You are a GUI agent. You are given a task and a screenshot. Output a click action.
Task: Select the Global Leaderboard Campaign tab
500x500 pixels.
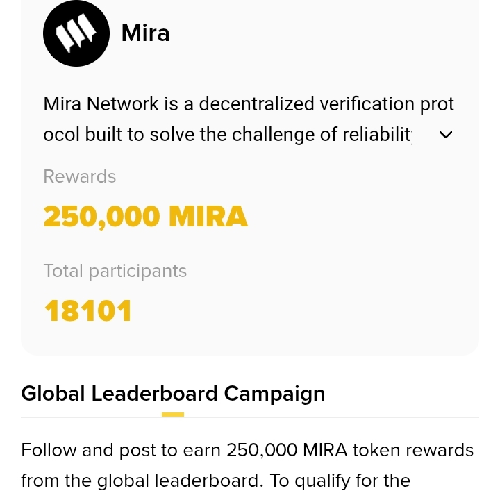tap(173, 394)
